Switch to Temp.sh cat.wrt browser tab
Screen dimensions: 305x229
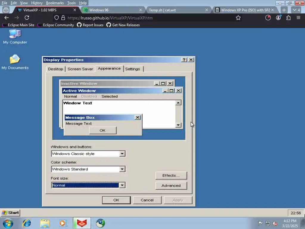point(178,10)
